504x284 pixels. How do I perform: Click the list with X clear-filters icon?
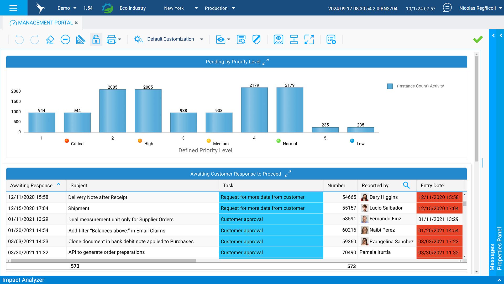click(x=331, y=39)
